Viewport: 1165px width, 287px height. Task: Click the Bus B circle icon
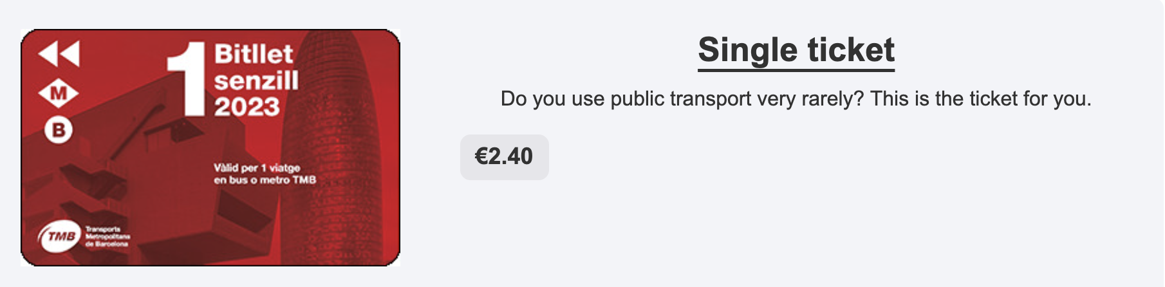59,131
